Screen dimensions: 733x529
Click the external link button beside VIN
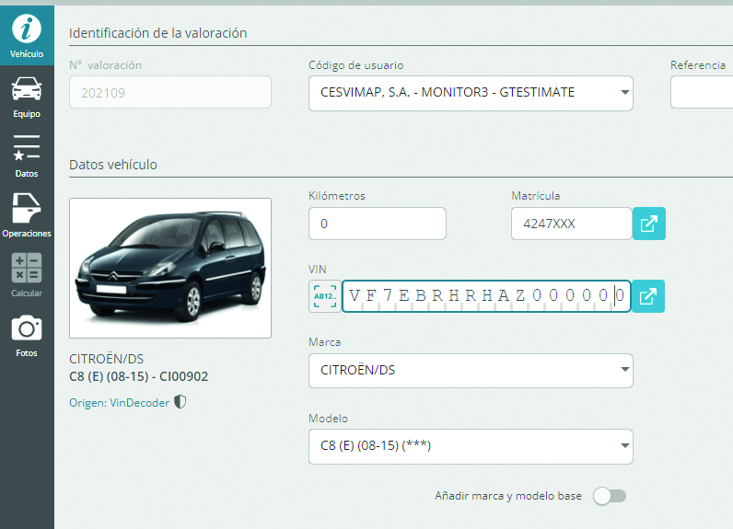pyautogui.click(x=648, y=296)
